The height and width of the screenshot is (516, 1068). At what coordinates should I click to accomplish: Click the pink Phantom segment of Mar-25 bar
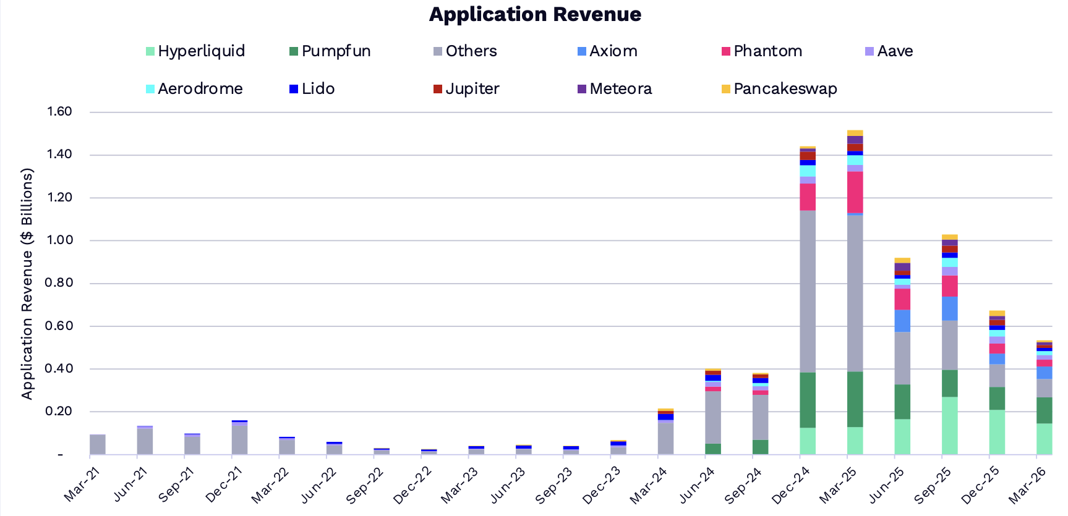point(855,192)
